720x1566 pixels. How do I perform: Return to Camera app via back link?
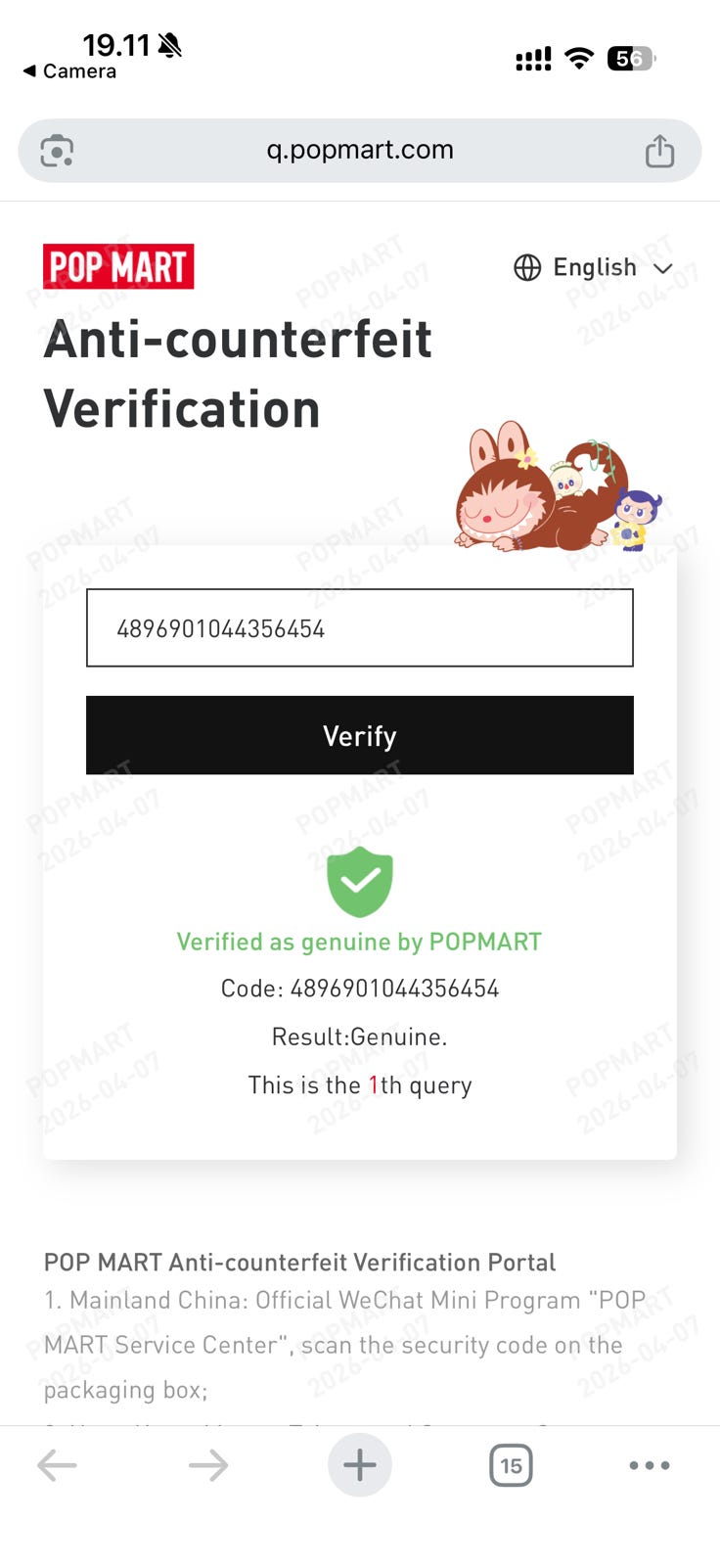coord(69,71)
